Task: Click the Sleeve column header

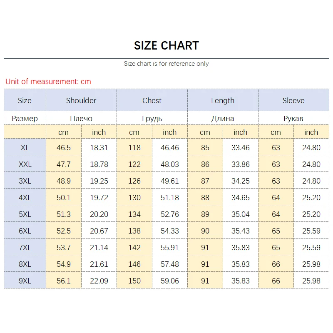Action: pyautogui.click(x=293, y=101)
